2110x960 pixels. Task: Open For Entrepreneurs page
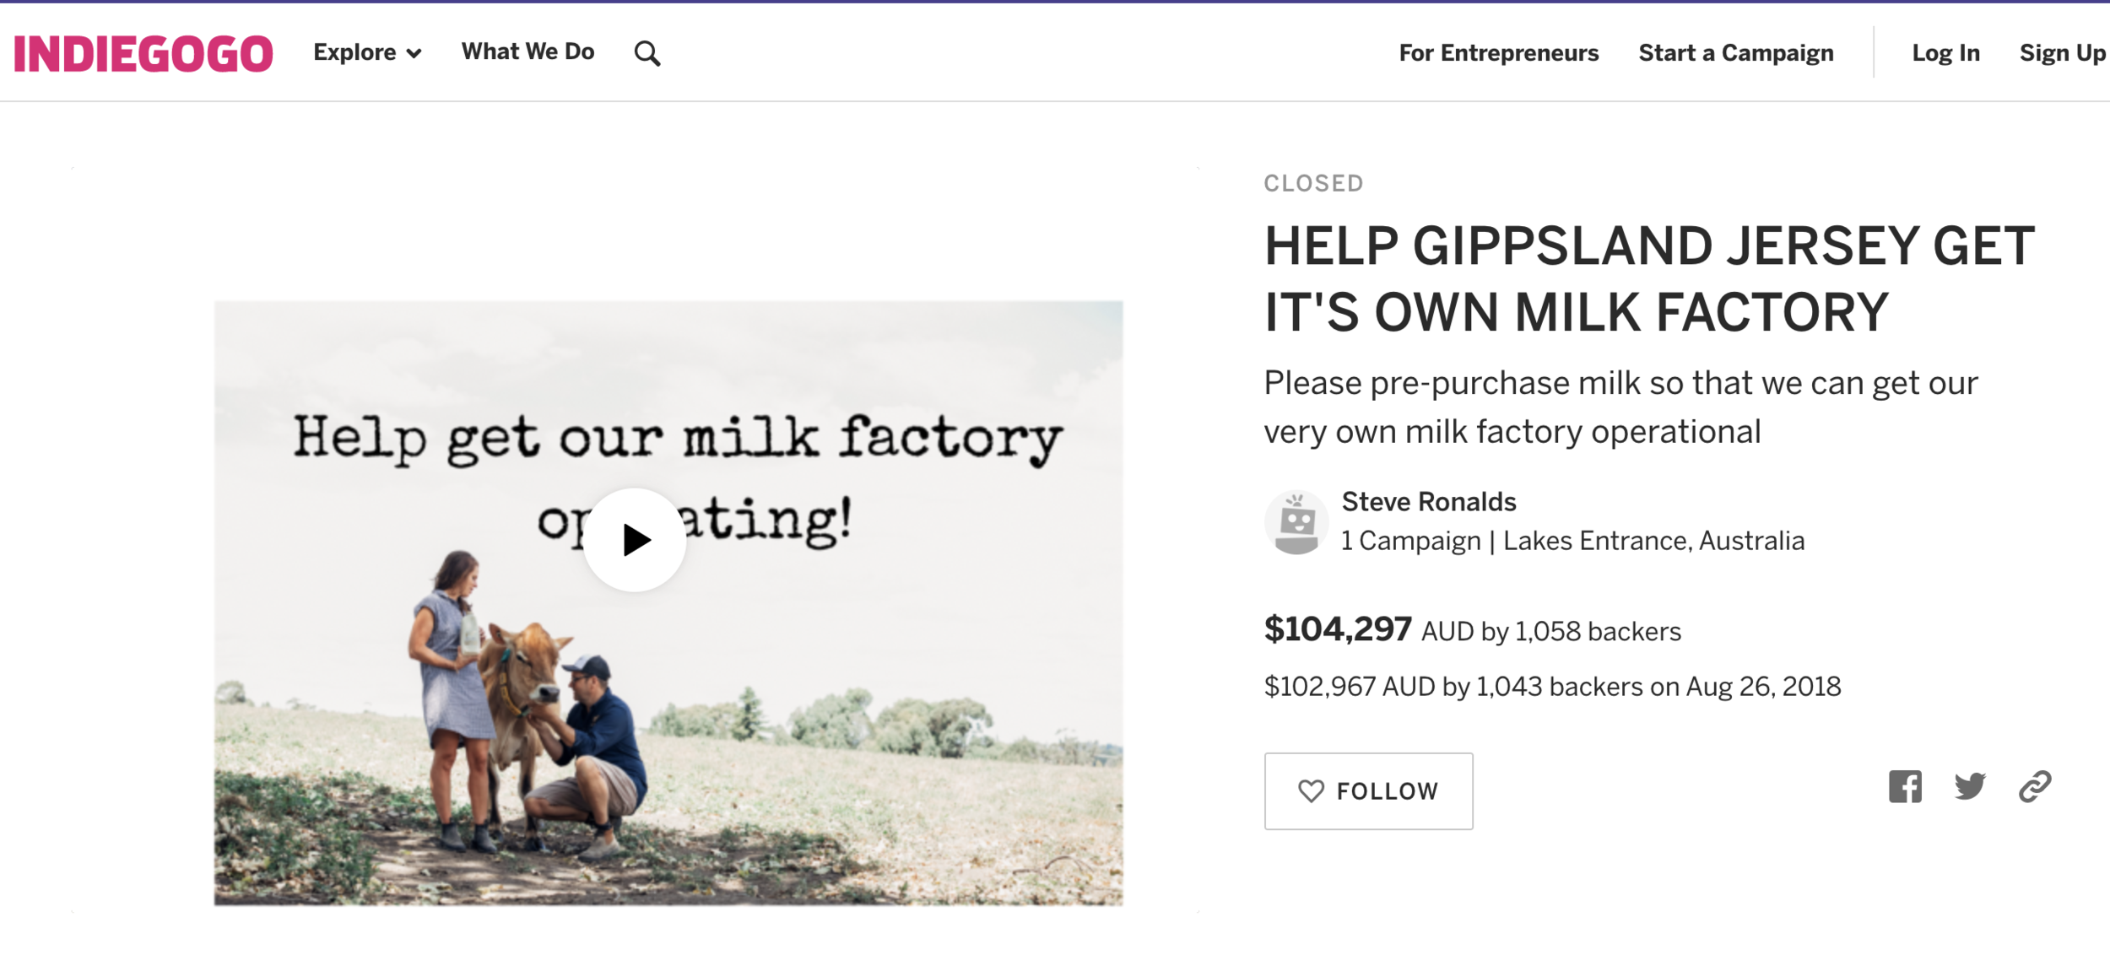1498,53
